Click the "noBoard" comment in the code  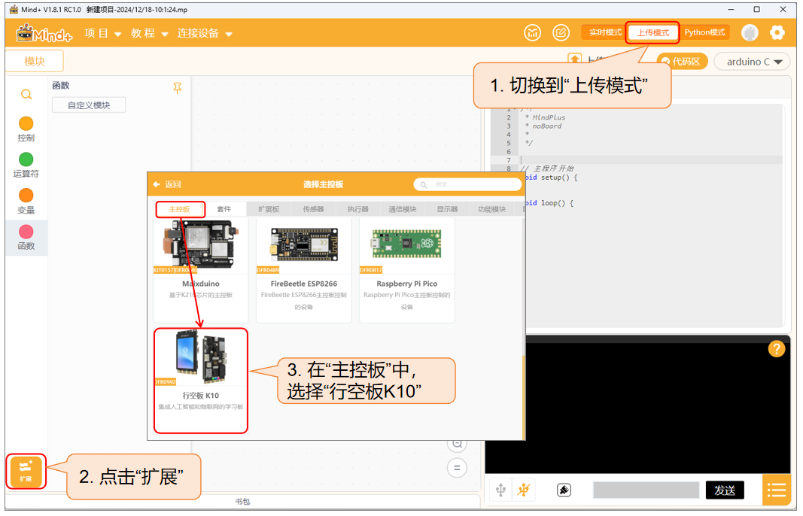pos(546,126)
